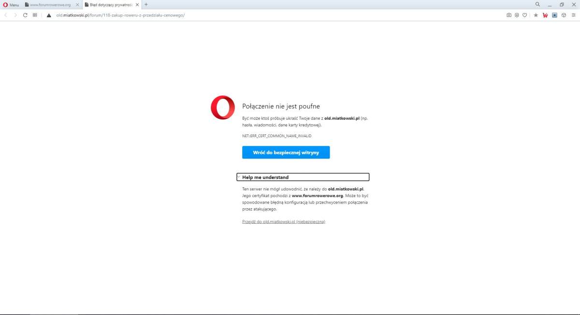Screen dimensions: 580x315
Task: Select the Błąd dotyczący prywatności tab
Action: coord(108,4)
